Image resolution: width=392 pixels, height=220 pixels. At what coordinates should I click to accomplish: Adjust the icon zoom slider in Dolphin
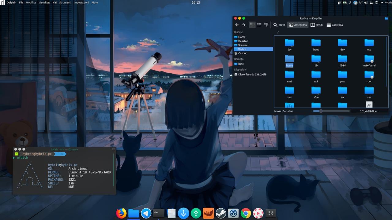click(x=331, y=111)
